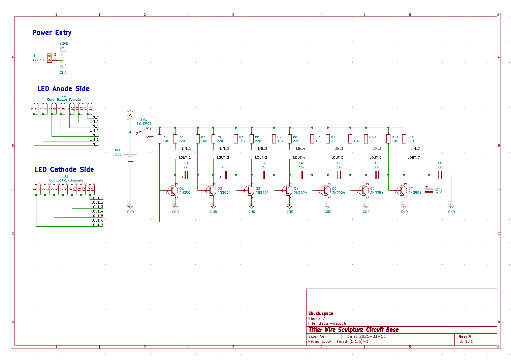Toggle the SW1 SPDT switch symbol
Screen dimensions: 511x361
pyautogui.click(x=143, y=131)
